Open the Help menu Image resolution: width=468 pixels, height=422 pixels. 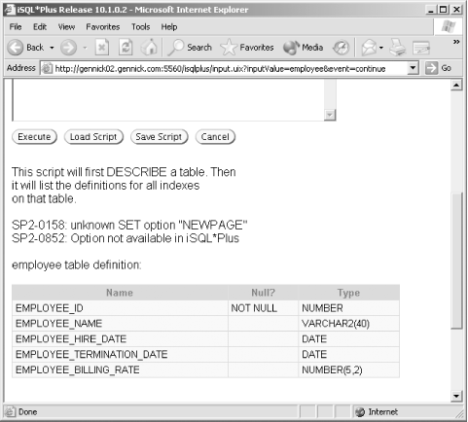tap(169, 27)
